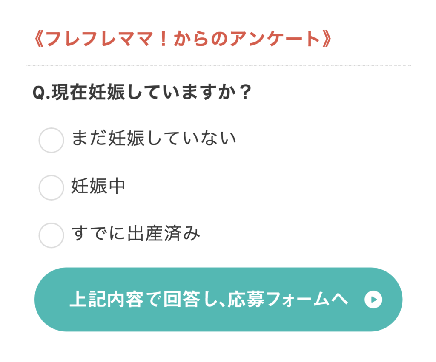Click the 上記内容で回答し、応募フォームへ button
The width and height of the screenshot is (436, 362).
(x=218, y=300)
